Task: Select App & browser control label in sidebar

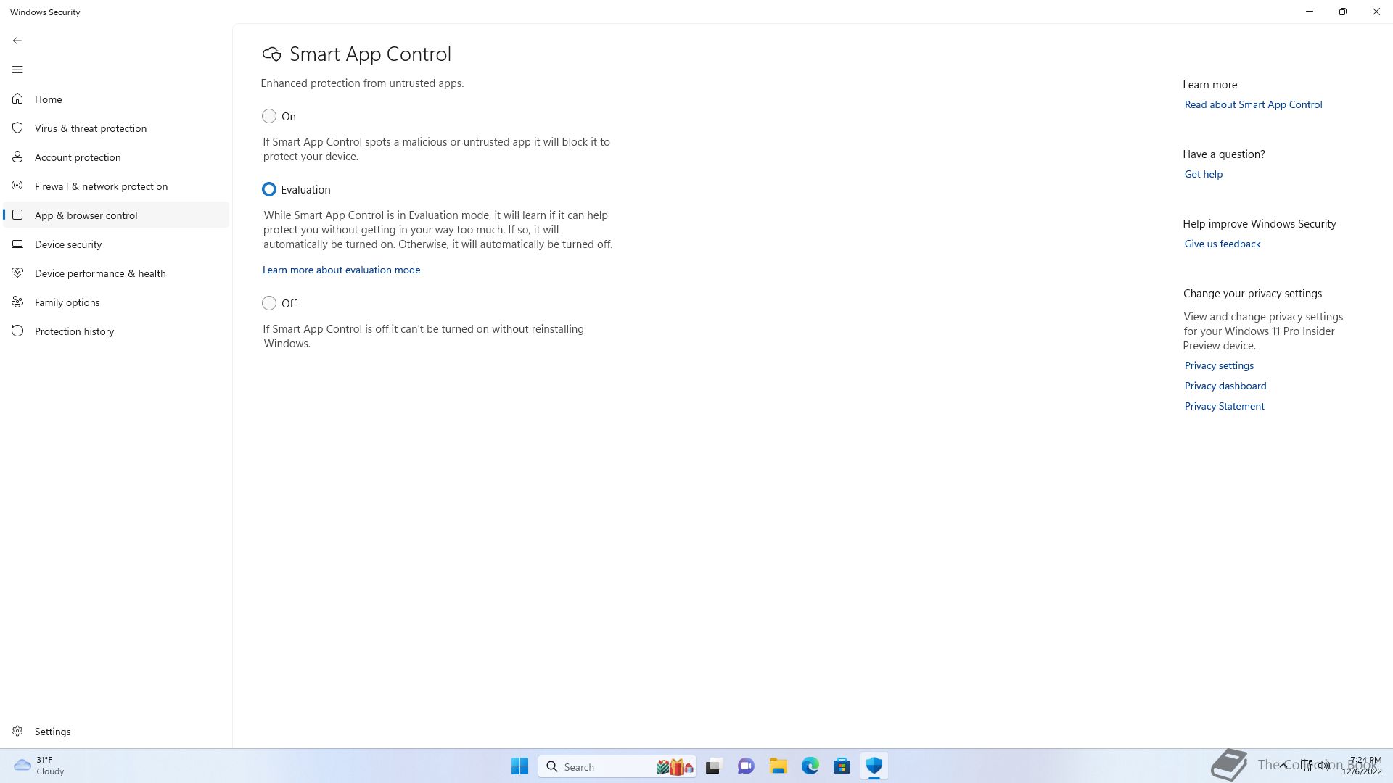Action: coord(86,215)
